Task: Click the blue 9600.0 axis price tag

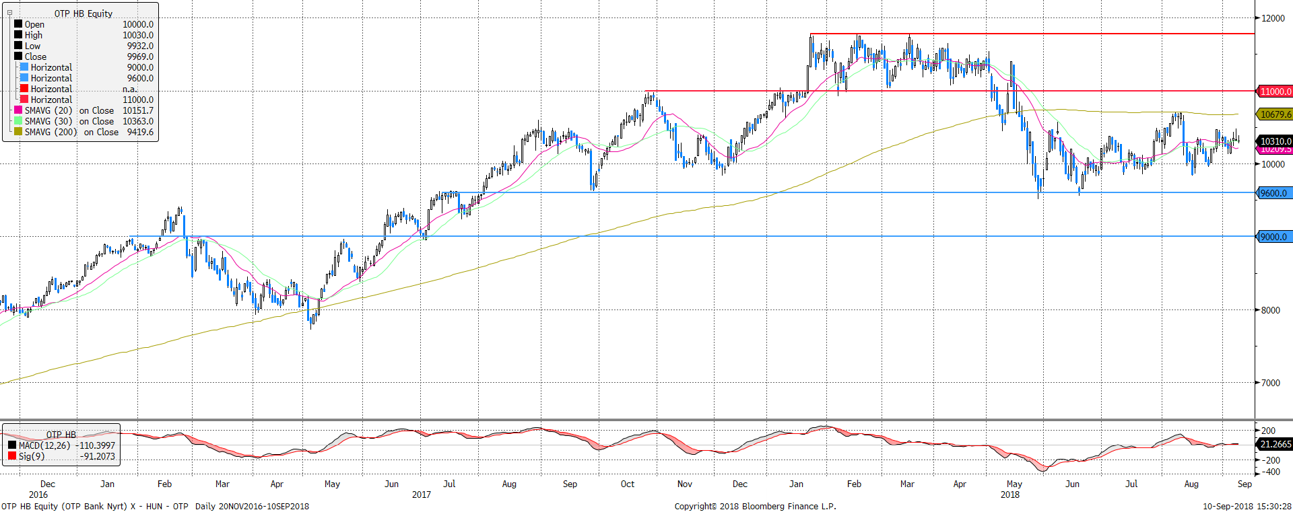Action: (x=1273, y=193)
